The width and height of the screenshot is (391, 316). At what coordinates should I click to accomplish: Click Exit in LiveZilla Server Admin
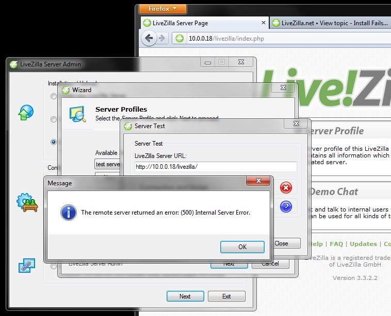(226, 296)
